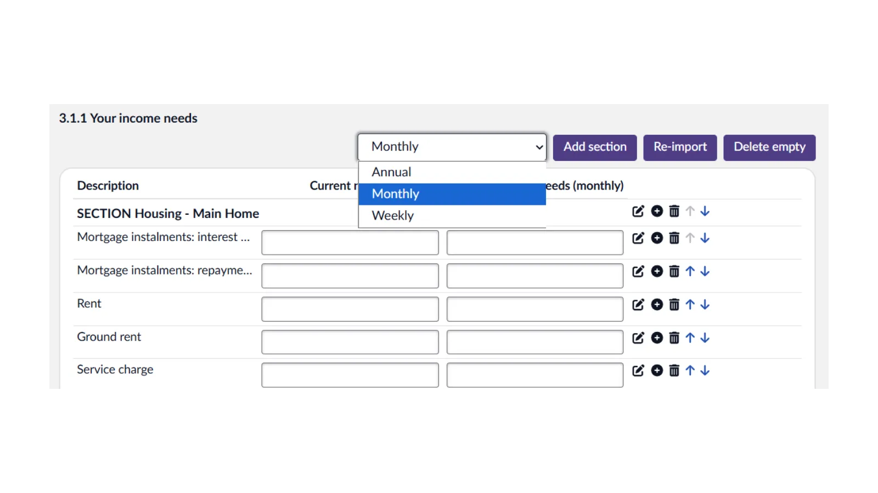878x493 pixels.
Task: Edit the Service charge row
Action: click(638, 371)
